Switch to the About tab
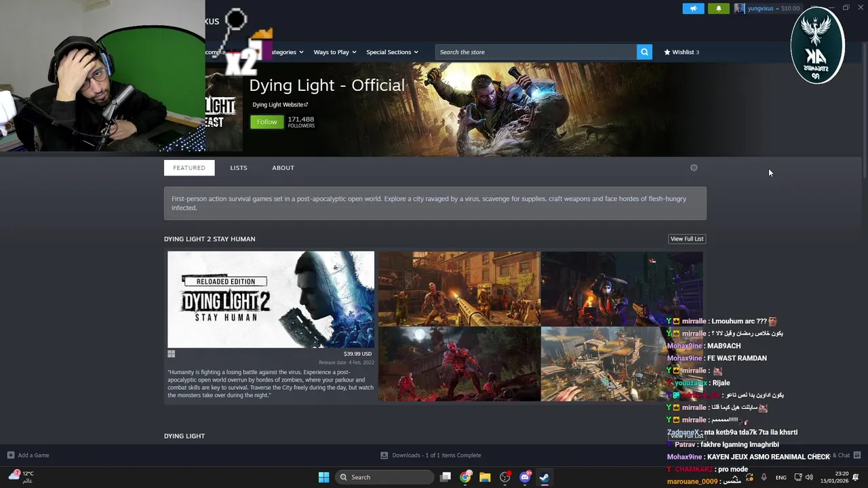Screen dimensions: 868x488 point(283,167)
